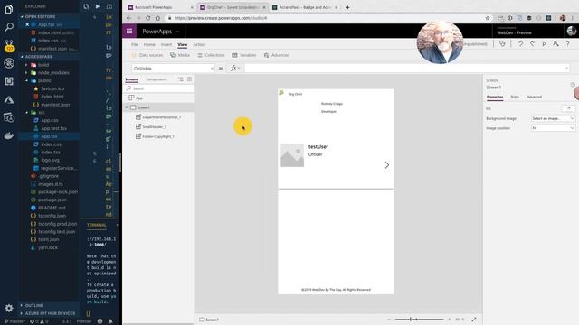Image resolution: width=579 pixels, height=325 pixels.
Task: Click tree view Search box
Action: tap(159, 88)
